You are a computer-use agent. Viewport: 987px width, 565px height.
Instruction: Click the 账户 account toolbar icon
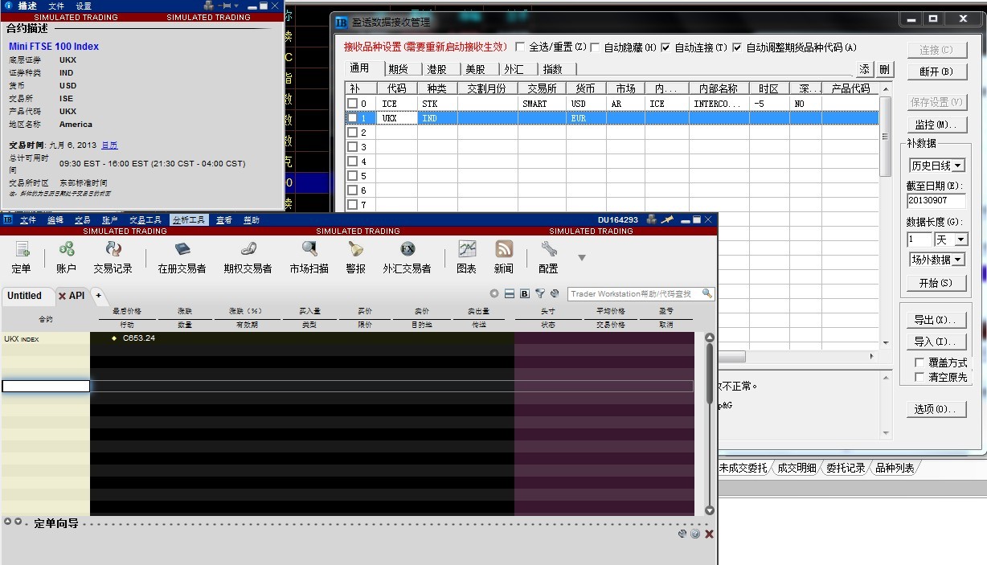(66, 256)
